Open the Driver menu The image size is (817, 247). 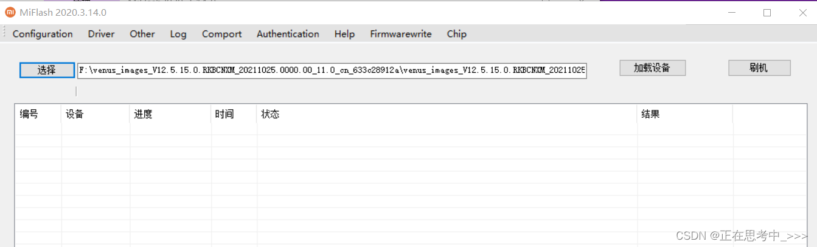coord(101,34)
